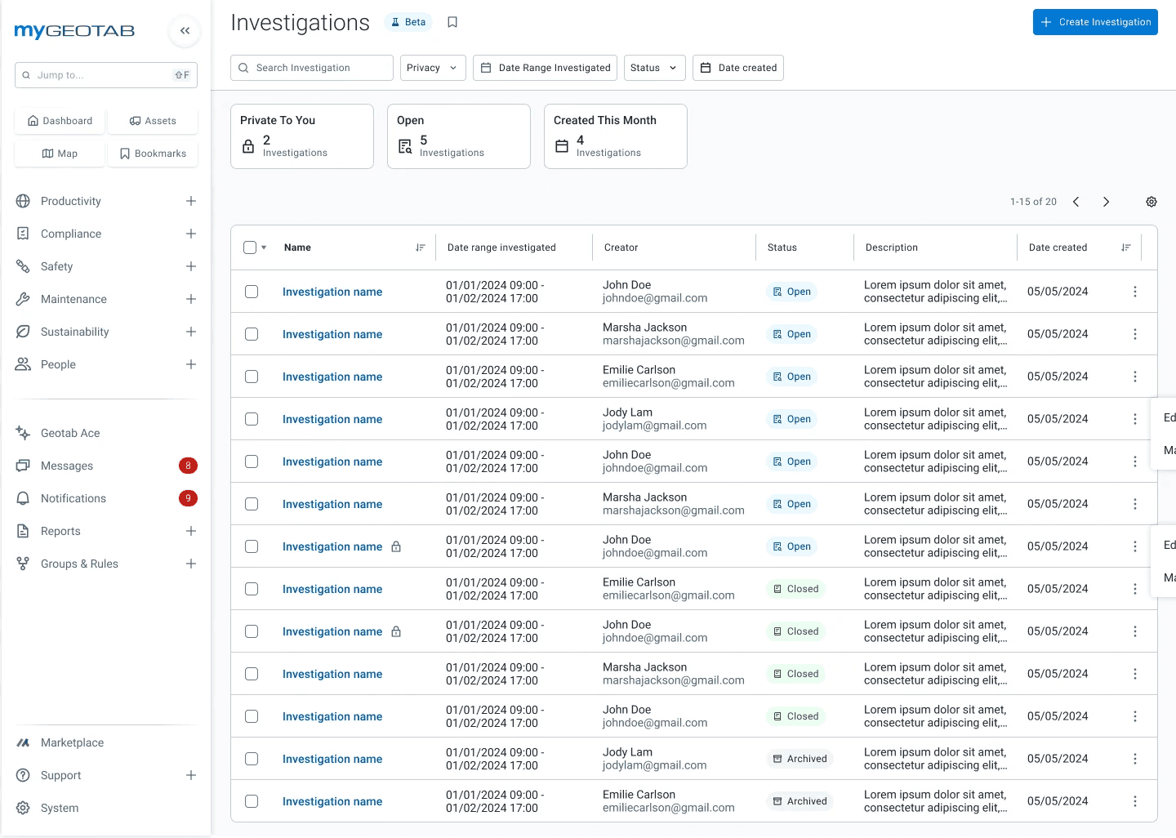The image size is (1176, 838).
Task: Filter by Created This Month card
Action: [x=616, y=136]
